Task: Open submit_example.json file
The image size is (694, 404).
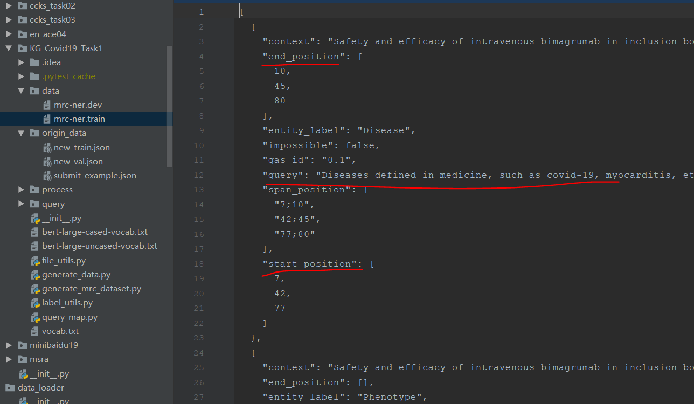Action: tap(95, 175)
